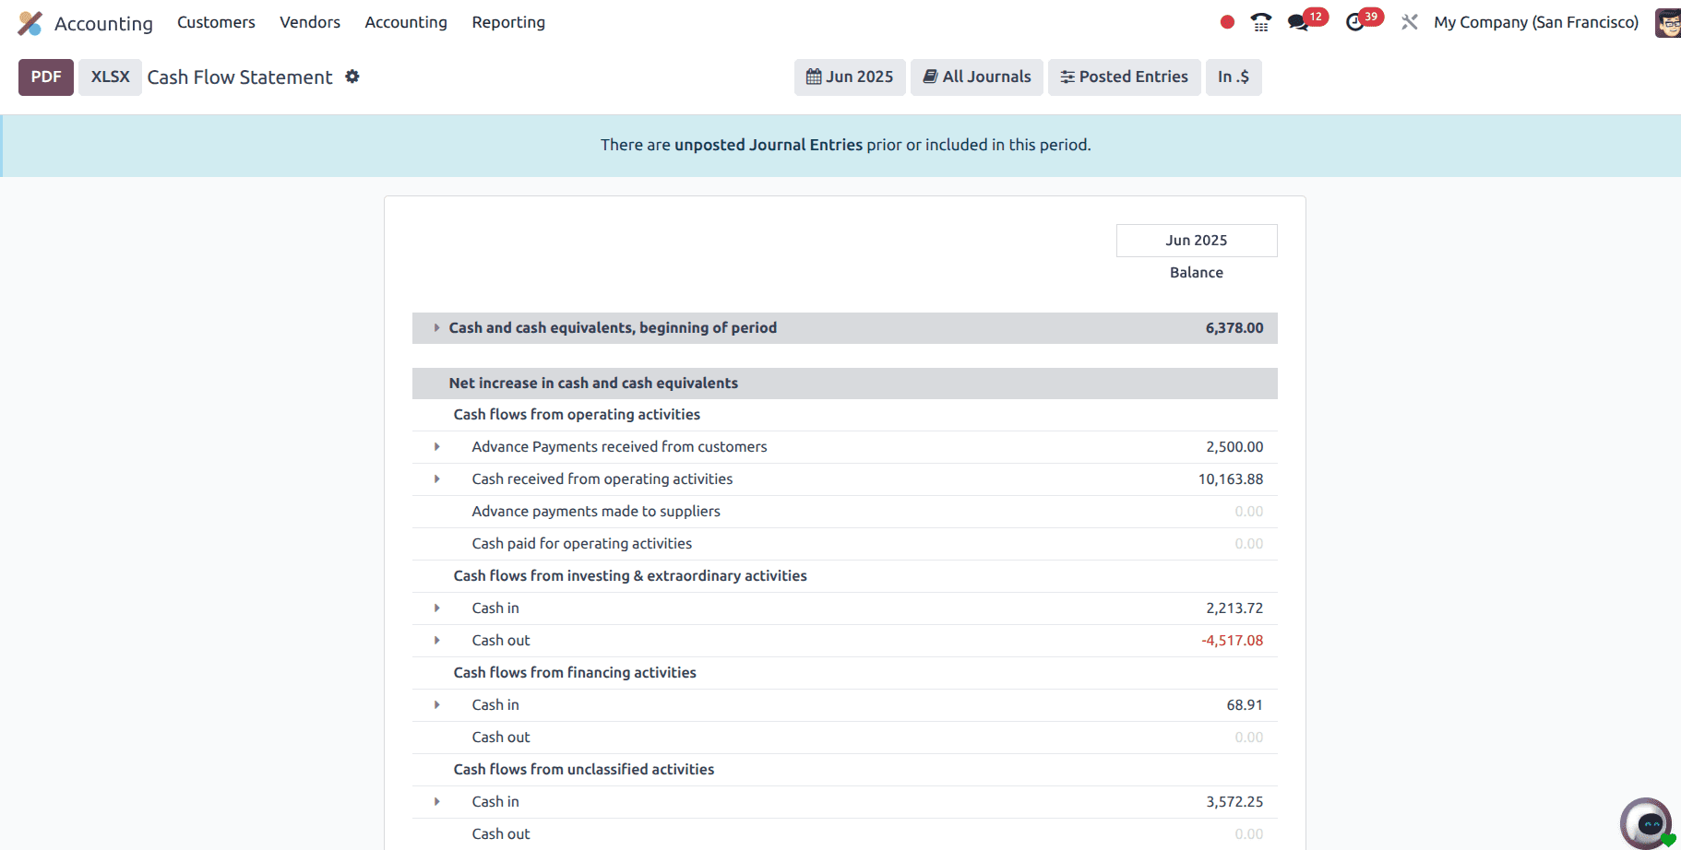
Task: Open the debug tools wrench icon
Action: click(x=1409, y=22)
